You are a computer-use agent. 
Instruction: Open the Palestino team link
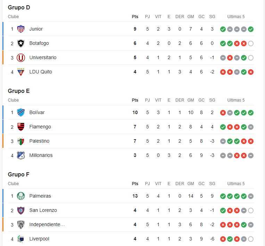(39, 141)
